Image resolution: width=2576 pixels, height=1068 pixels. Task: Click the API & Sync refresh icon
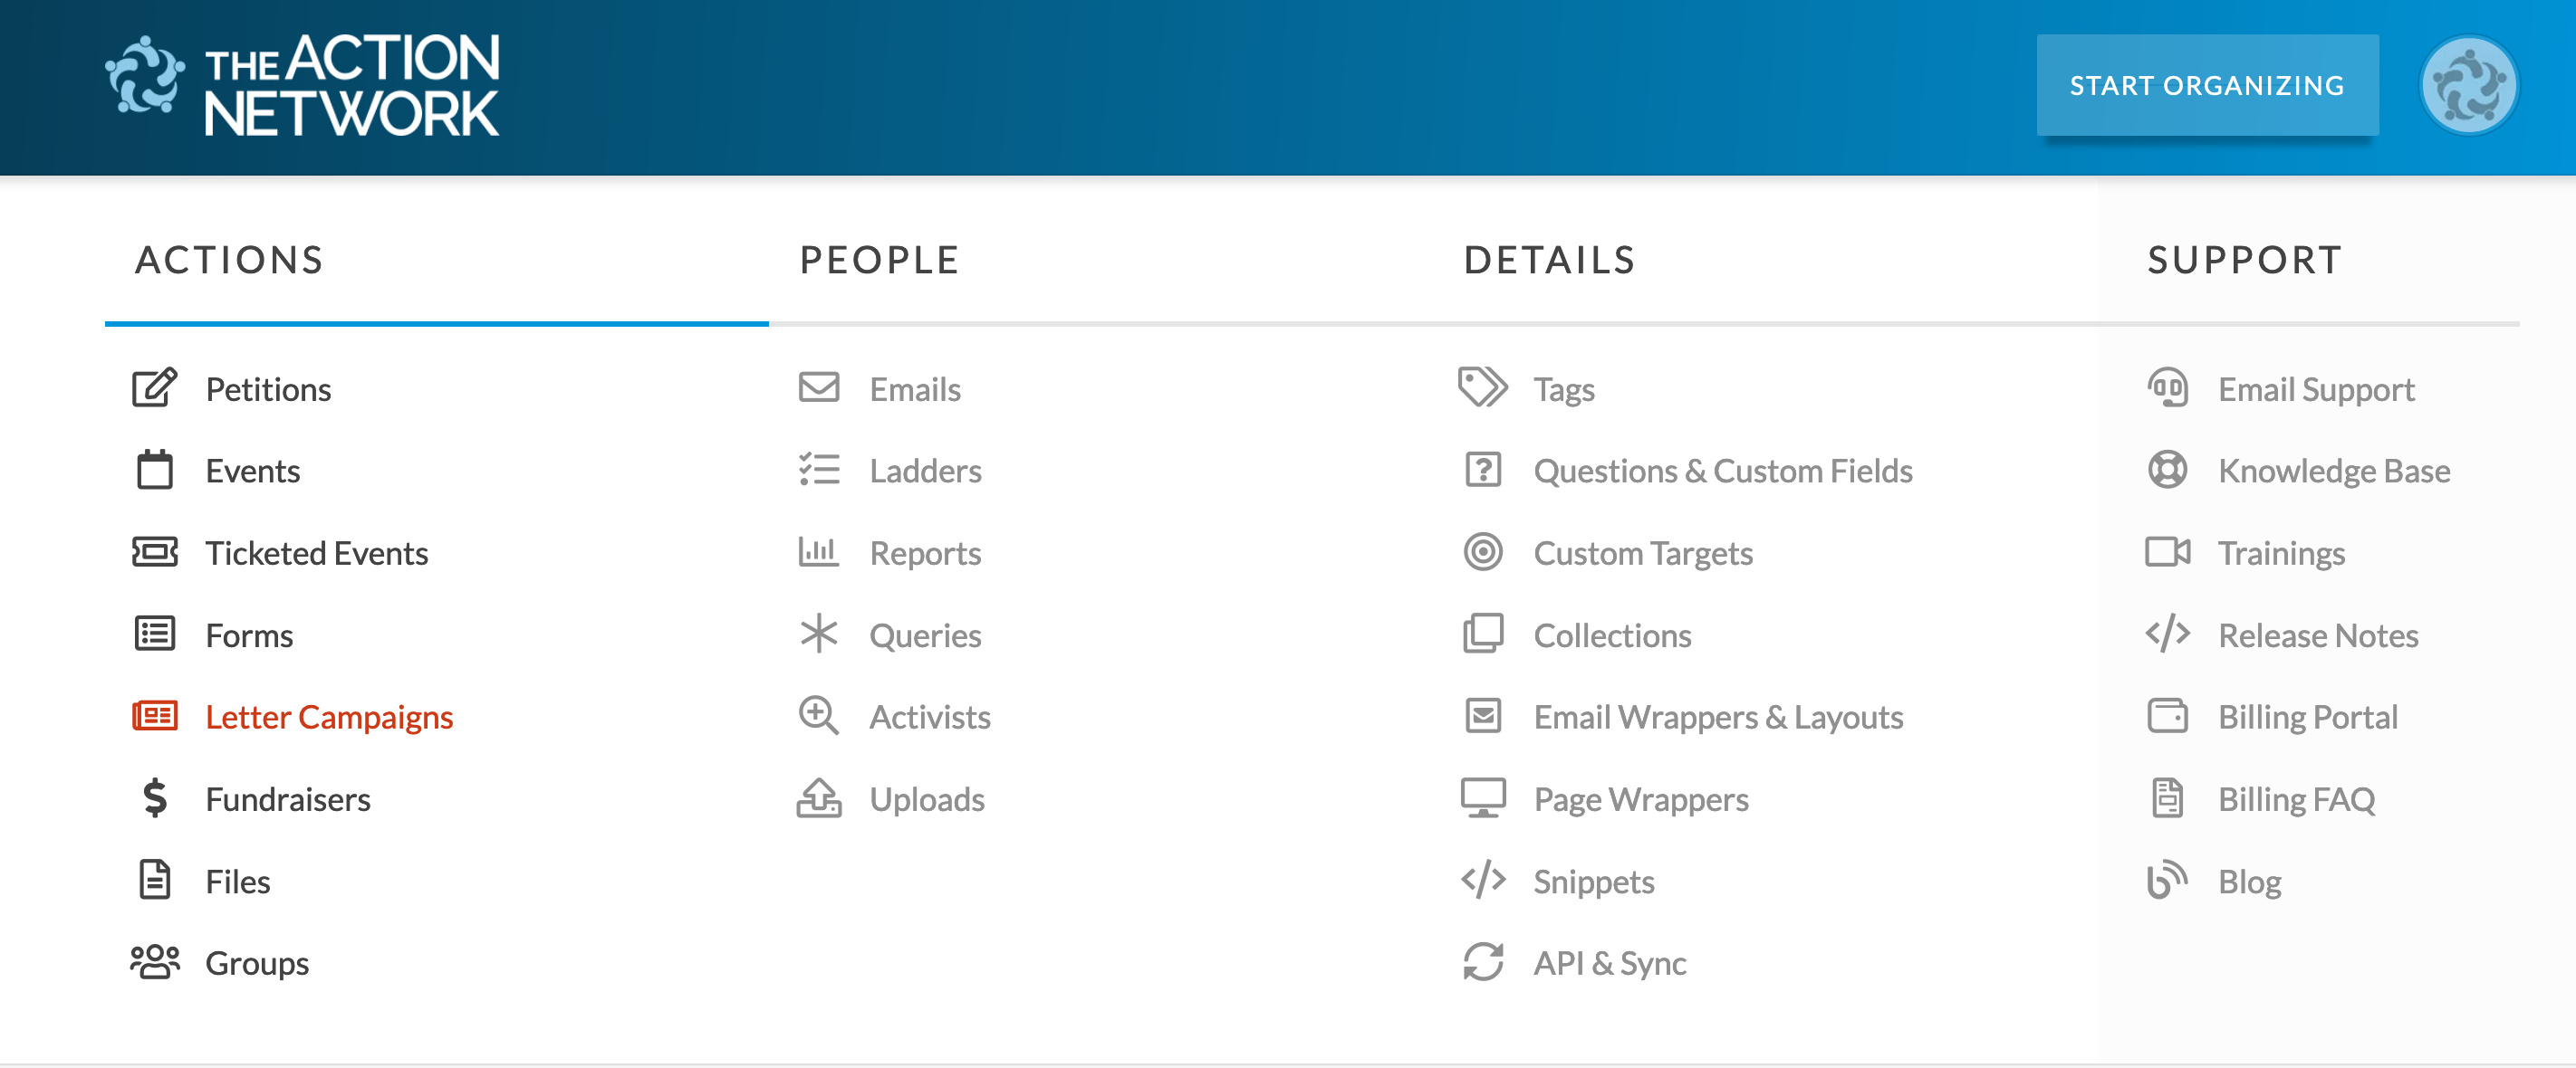(x=1482, y=962)
